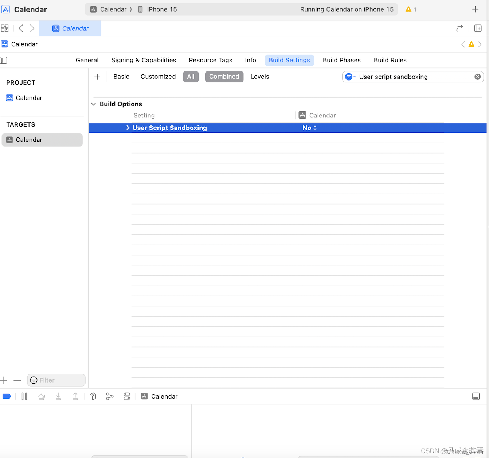489x458 pixels.
Task: Switch to Levels view
Action: (260, 77)
